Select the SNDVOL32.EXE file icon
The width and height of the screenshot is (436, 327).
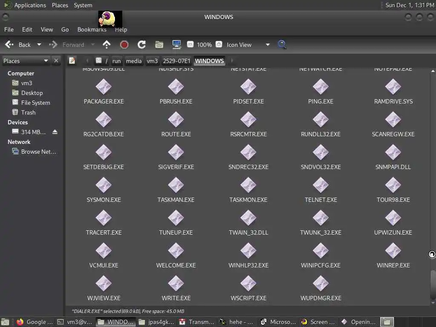[321, 152]
